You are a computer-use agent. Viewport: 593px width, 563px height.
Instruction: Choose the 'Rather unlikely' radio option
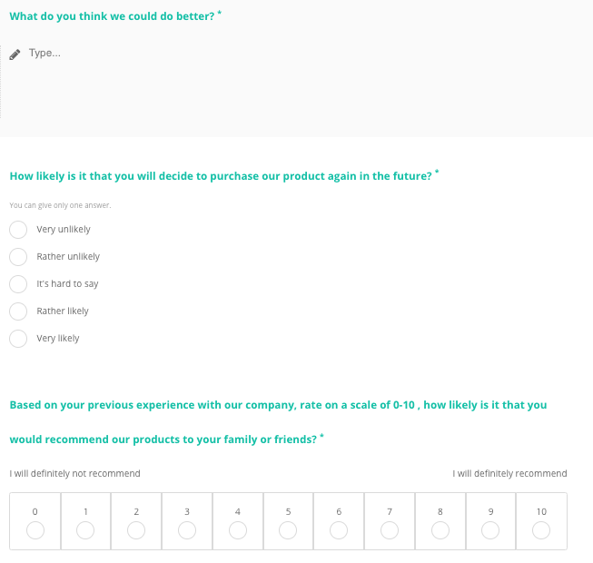pyautogui.click(x=18, y=257)
